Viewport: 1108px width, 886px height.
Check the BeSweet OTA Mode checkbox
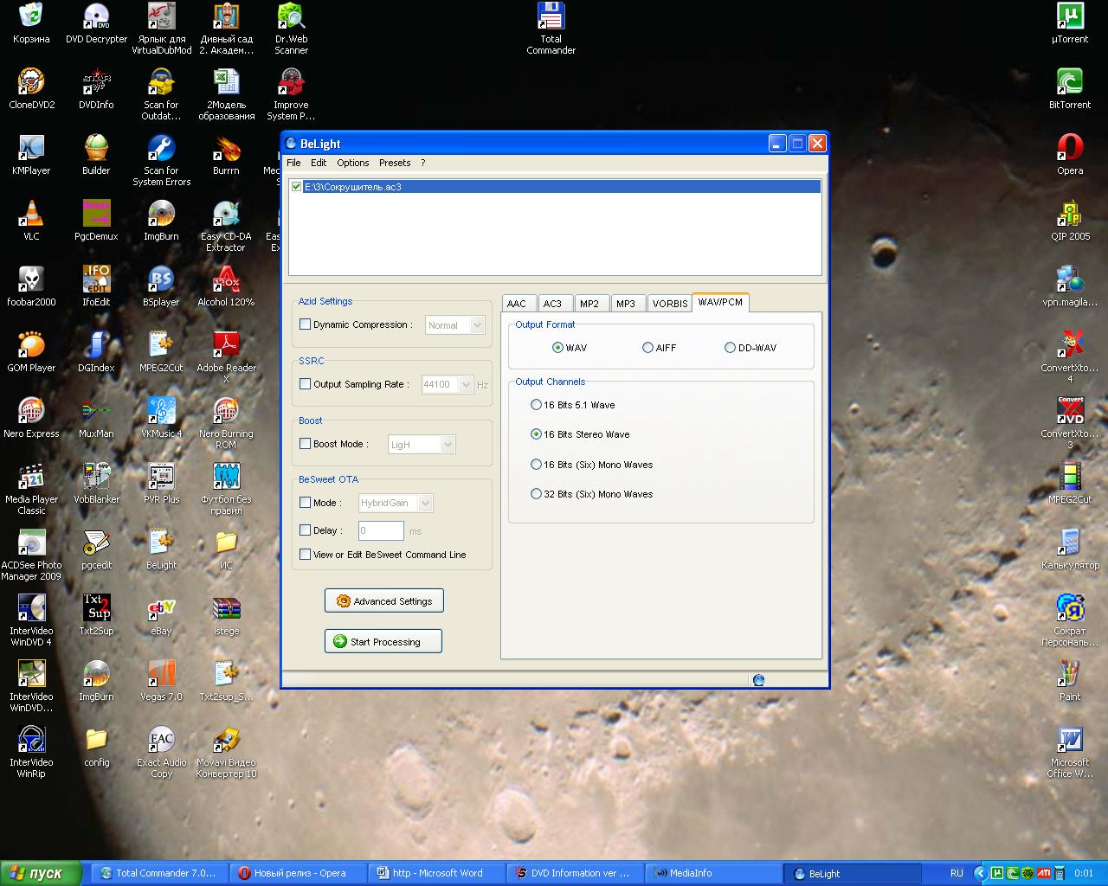coord(305,503)
